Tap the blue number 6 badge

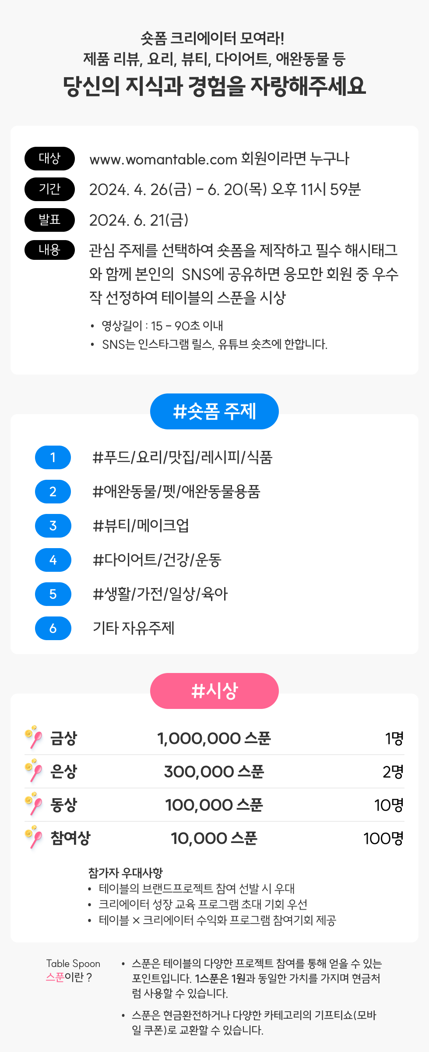coord(53,628)
